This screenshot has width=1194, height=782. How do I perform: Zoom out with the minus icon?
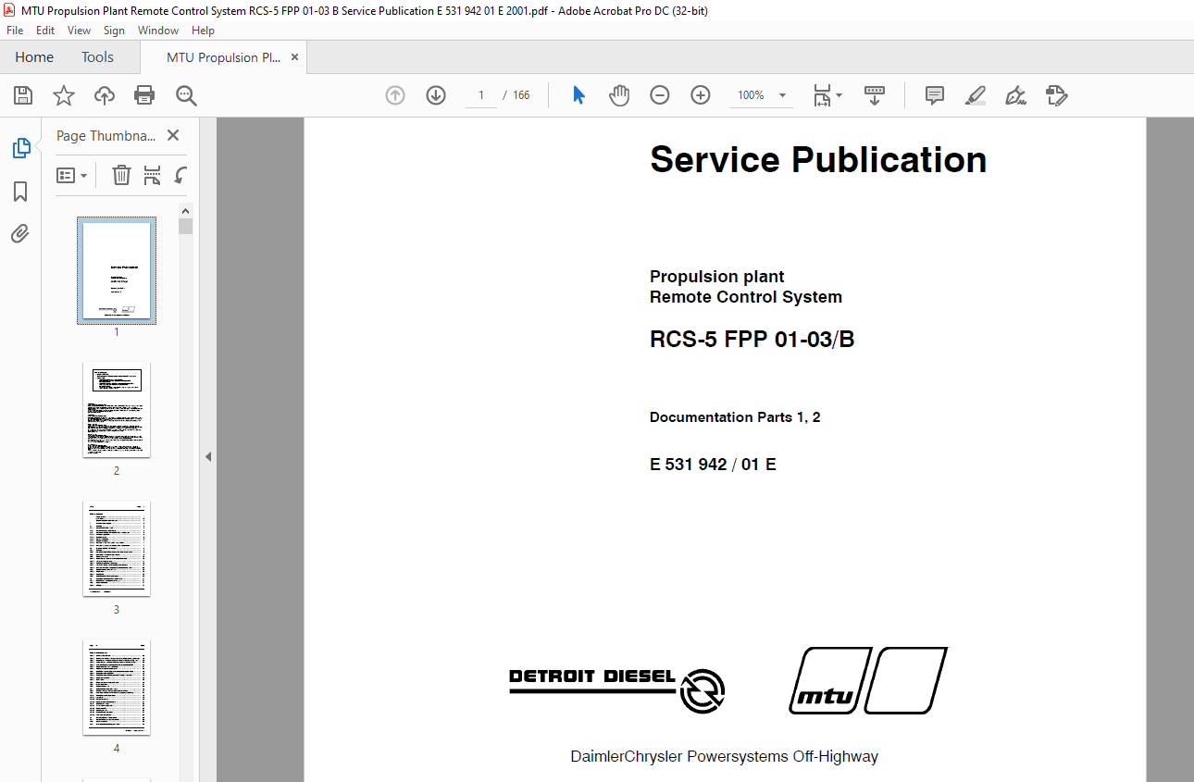coord(660,95)
